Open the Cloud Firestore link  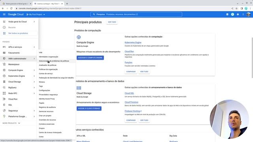[132, 102]
